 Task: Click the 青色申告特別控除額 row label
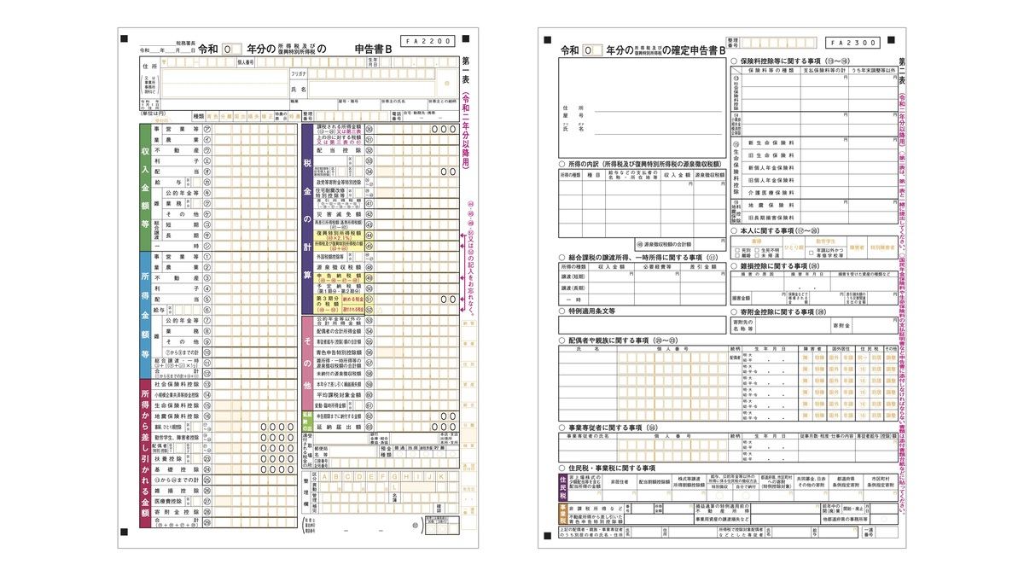339,352
